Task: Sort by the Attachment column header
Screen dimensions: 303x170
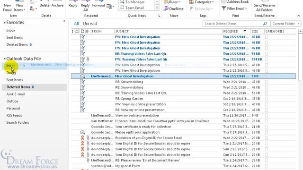Action: [87, 31]
